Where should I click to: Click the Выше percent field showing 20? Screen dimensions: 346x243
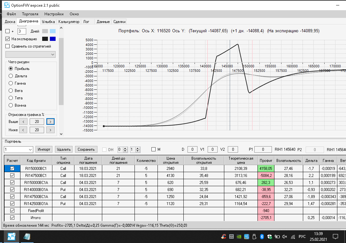click(37, 122)
